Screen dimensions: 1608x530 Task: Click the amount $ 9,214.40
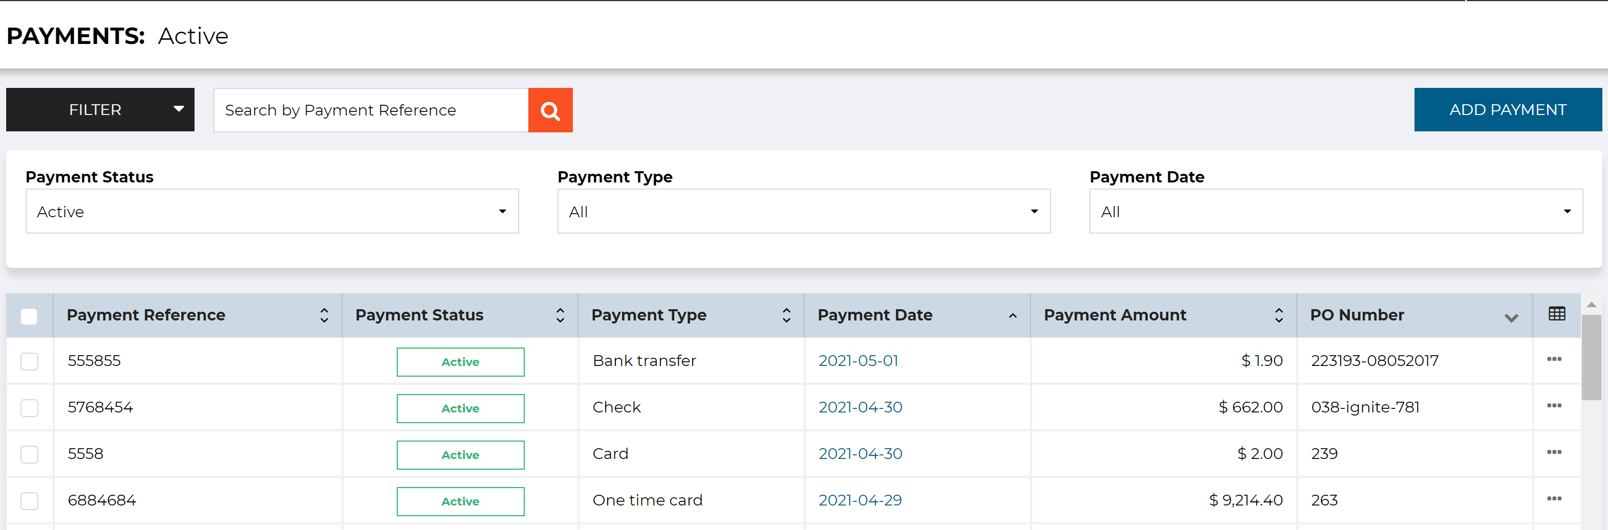point(1246,500)
